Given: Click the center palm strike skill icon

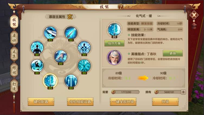Looking at the screenshot, I should (x=60, y=56).
